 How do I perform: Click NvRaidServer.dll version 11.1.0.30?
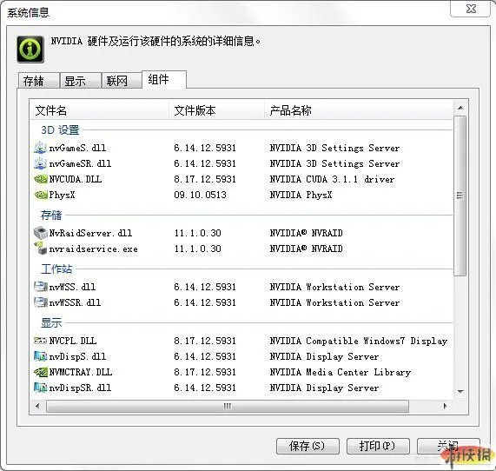[197, 233]
